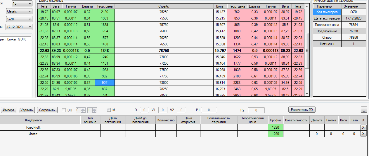This screenshot has height=156, width=369.
Task: Click the Тип опциона column header
Action: pos(90,120)
